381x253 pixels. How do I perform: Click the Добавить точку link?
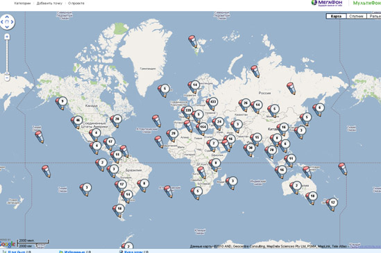tap(49, 3)
